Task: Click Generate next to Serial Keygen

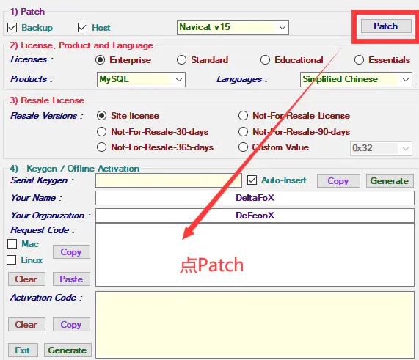Action: (x=390, y=181)
